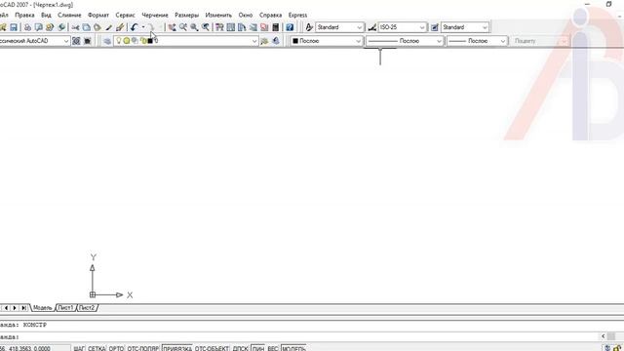
Task: Click the 3D DWF globe icon
Action: pos(61,27)
